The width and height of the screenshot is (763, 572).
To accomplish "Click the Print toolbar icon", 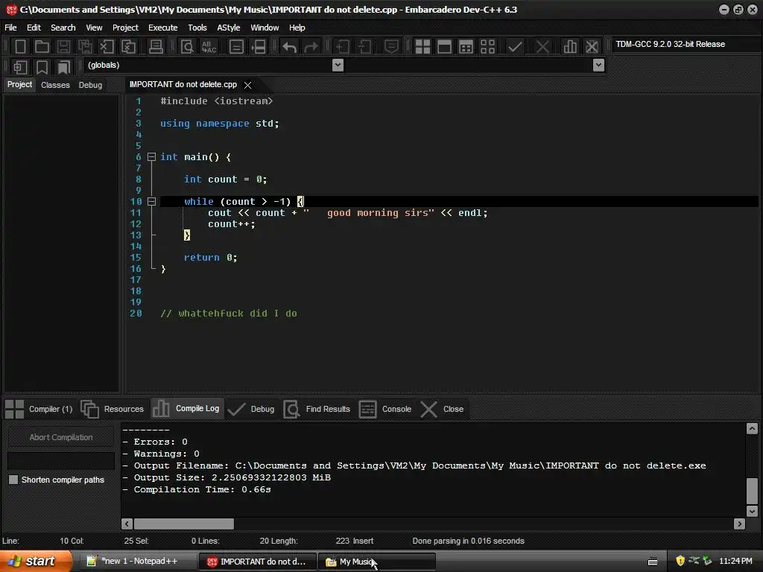I will click(x=156, y=47).
